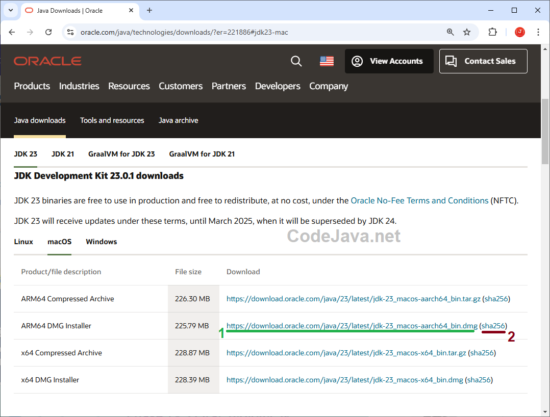The image size is (550, 417).
Task: Go forward in browser history
Action: click(30, 32)
